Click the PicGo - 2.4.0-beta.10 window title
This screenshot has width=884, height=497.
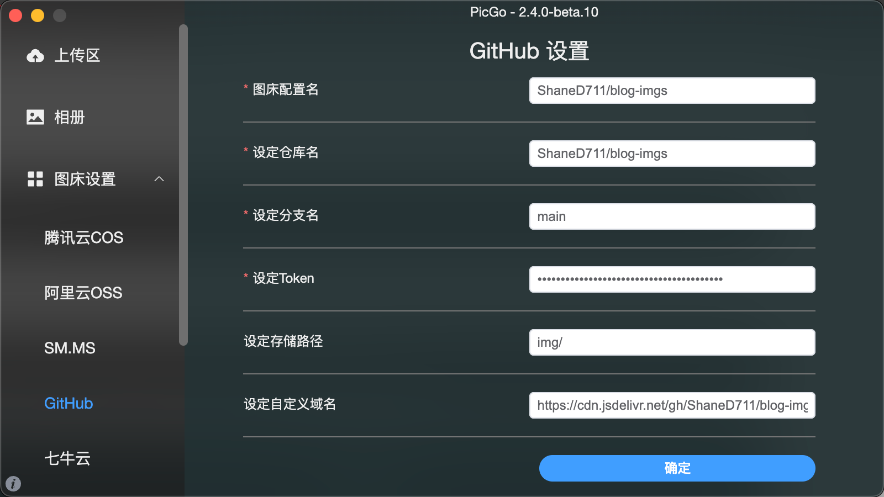(534, 12)
